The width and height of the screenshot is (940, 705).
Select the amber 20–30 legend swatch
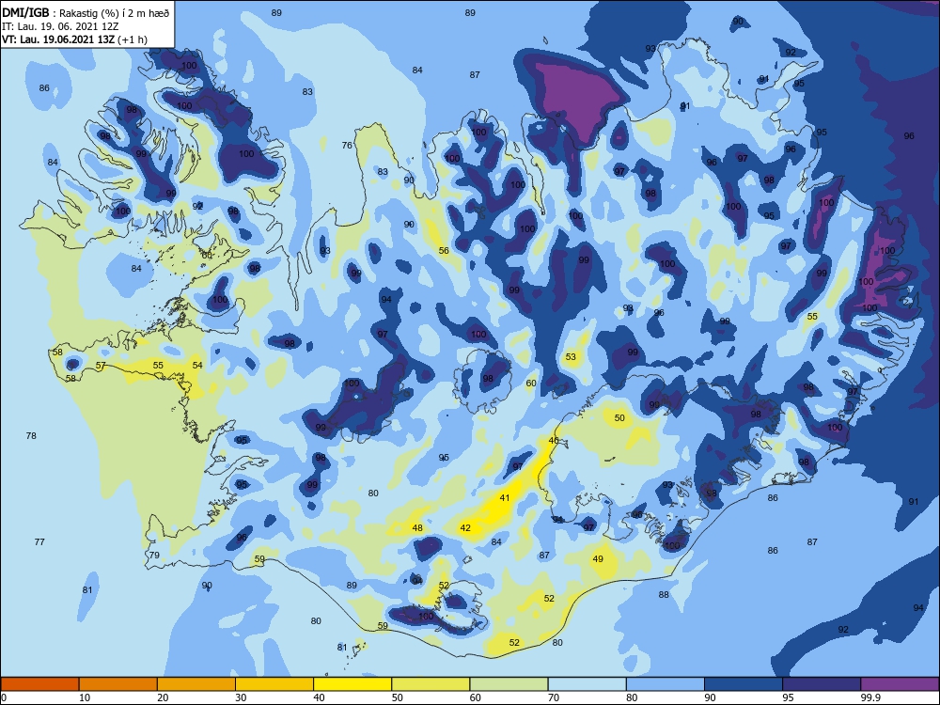tap(196, 684)
